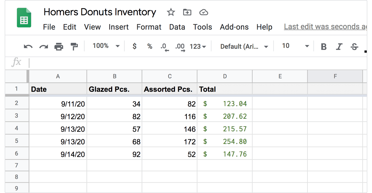Viewport: 372px width, 193px height.
Task: Click the Undo arrow icon
Action: 28,46
